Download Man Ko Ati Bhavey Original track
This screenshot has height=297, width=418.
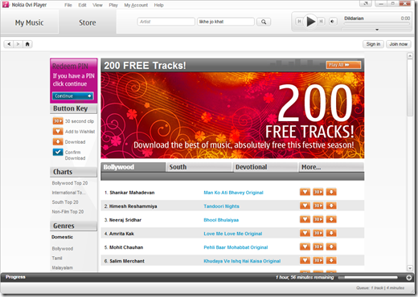point(331,192)
